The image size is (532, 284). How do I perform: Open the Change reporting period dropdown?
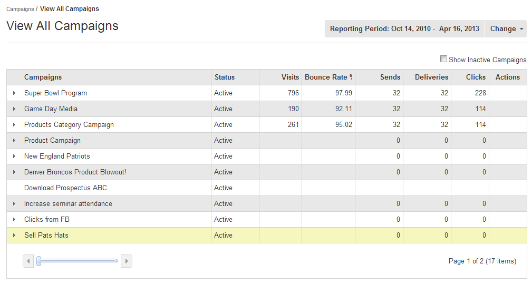tap(506, 29)
